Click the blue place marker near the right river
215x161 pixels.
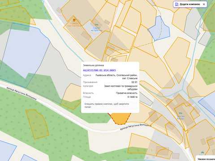tap(181, 113)
